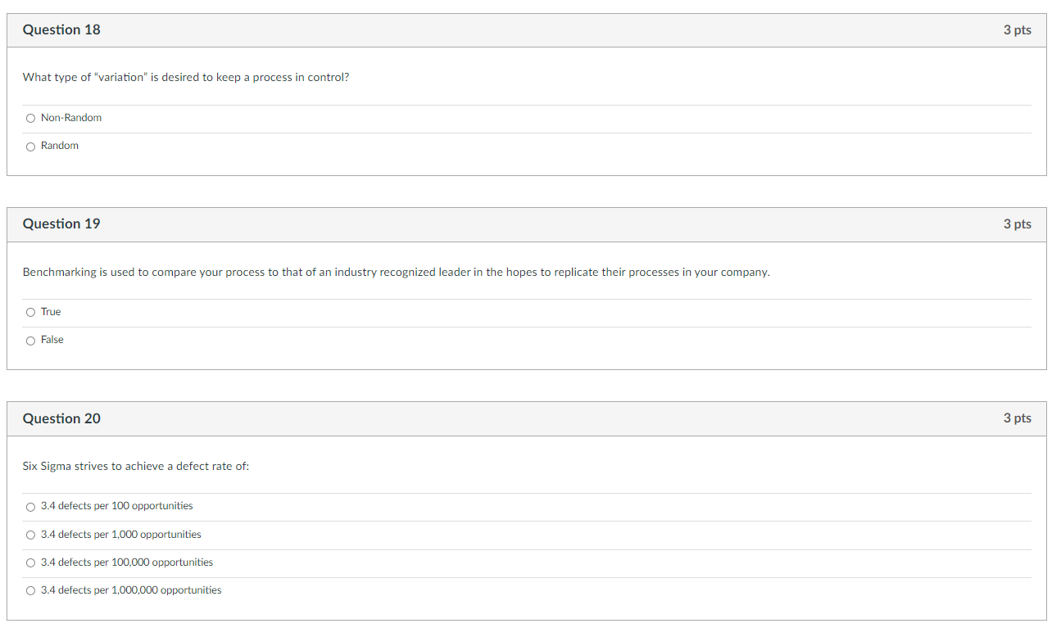Click the 3 pts label on Question 20
The height and width of the screenshot is (628, 1052).
pos(1017,418)
